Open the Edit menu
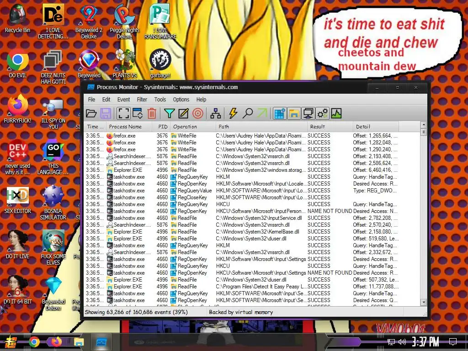 tap(106, 99)
